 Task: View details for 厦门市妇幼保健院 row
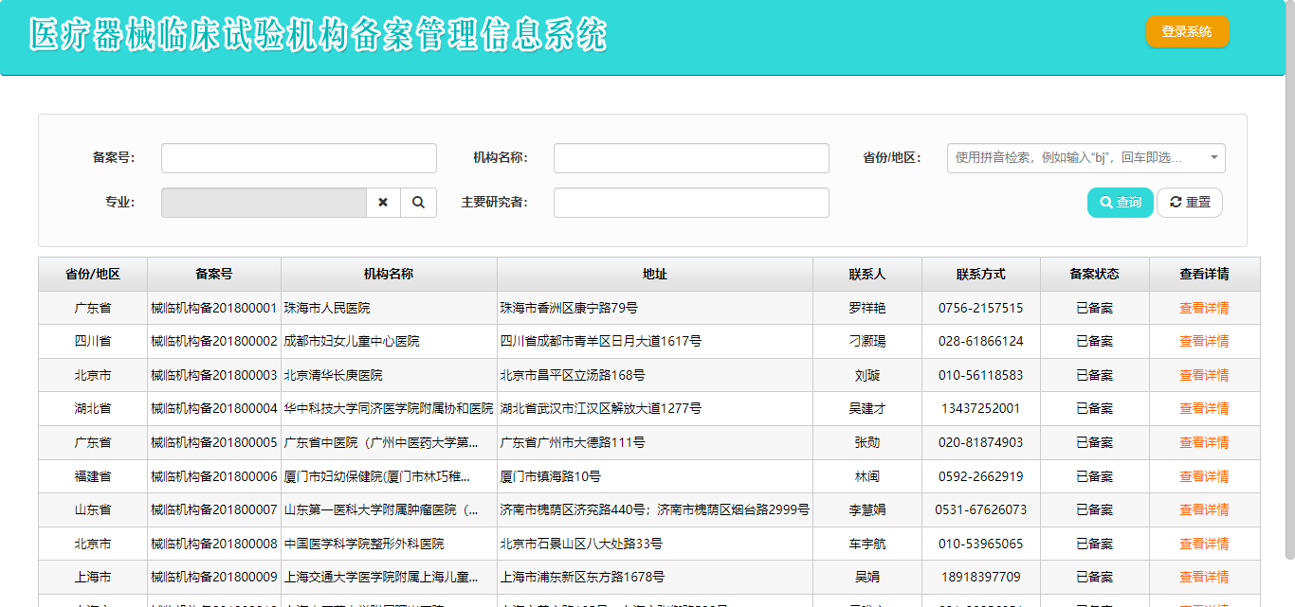pyautogui.click(x=1204, y=476)
